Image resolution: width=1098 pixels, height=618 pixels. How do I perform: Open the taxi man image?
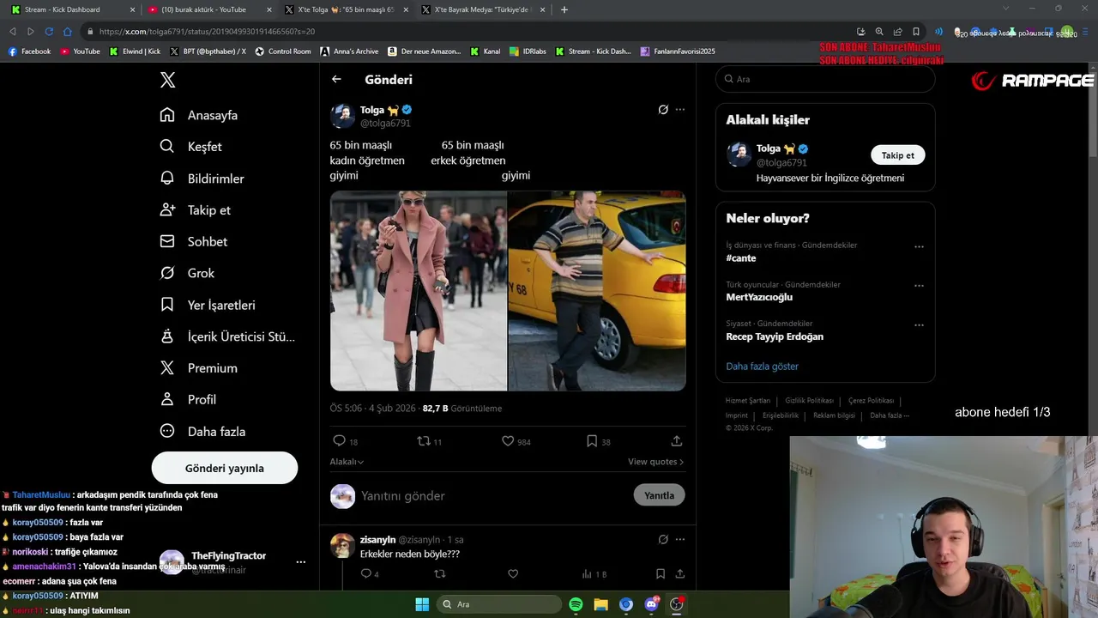point(597,291)
